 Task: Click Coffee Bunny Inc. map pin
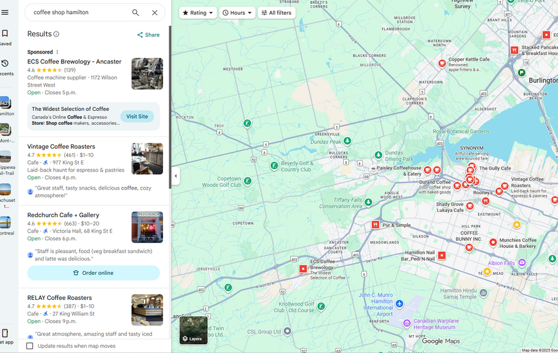coord(469,247)
